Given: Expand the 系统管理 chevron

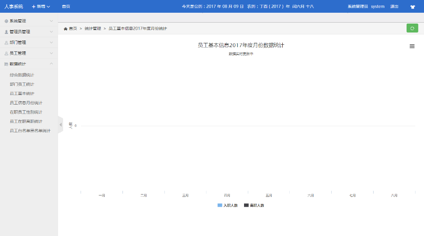Looking at the screenshot, I should click(x=51, y=21).
